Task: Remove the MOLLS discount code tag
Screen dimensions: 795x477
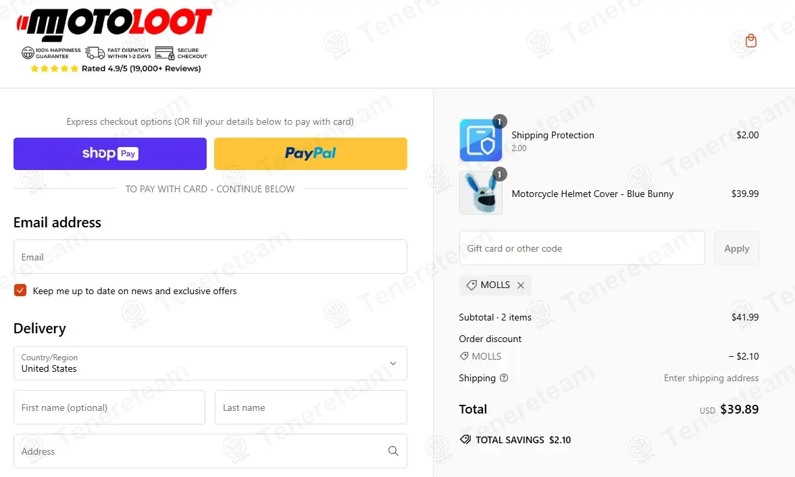Action: 521,285
